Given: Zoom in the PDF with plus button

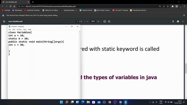Looking at the screenshot, I should coord(98,21).
